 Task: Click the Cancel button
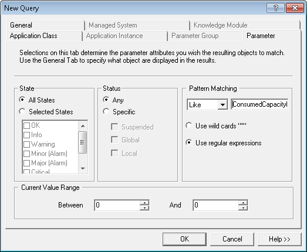click(232, 239)
